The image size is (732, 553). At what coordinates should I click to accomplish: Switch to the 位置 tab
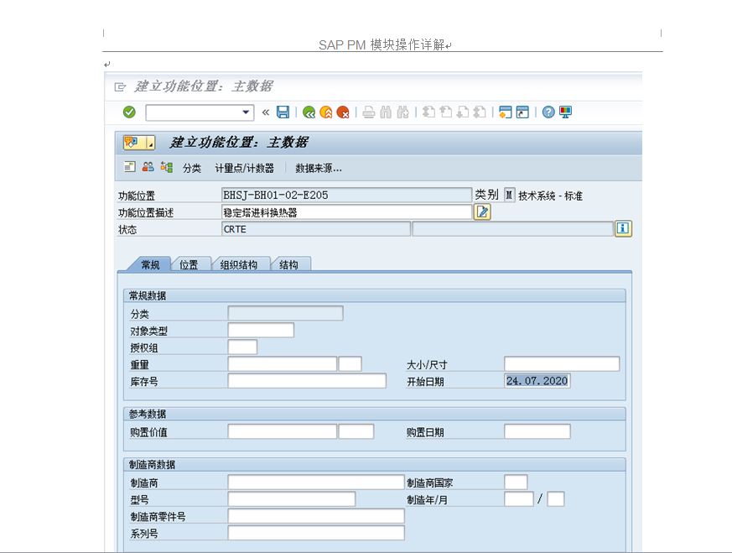pos(189,265)
